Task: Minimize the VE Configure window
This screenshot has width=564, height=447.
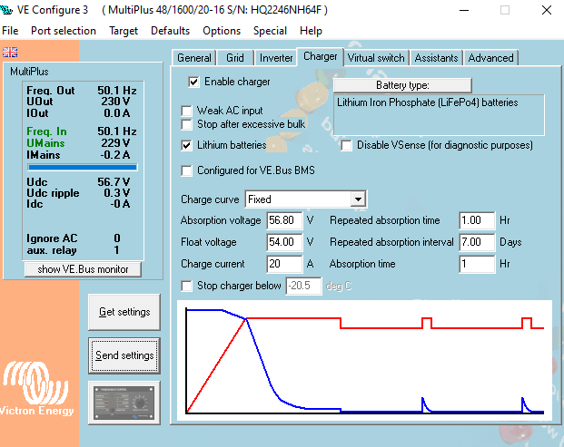Action: click(464, 10)
